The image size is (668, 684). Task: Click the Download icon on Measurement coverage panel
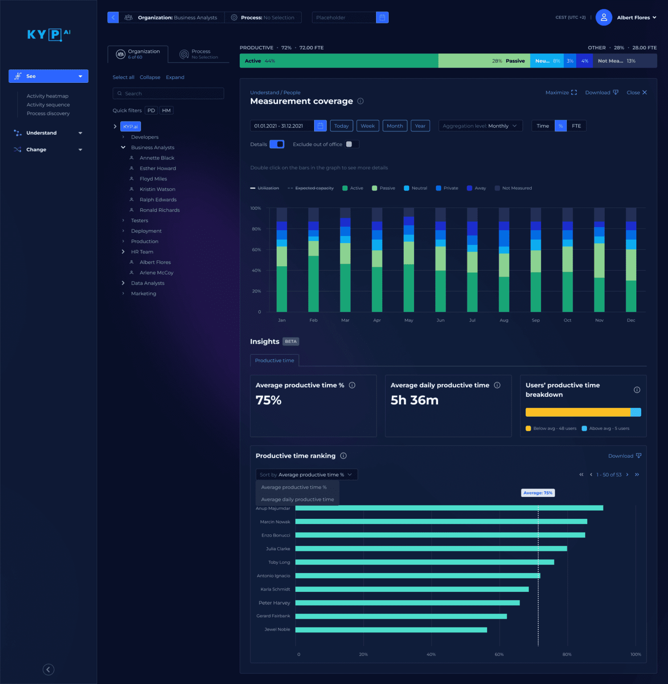(616, 92)
